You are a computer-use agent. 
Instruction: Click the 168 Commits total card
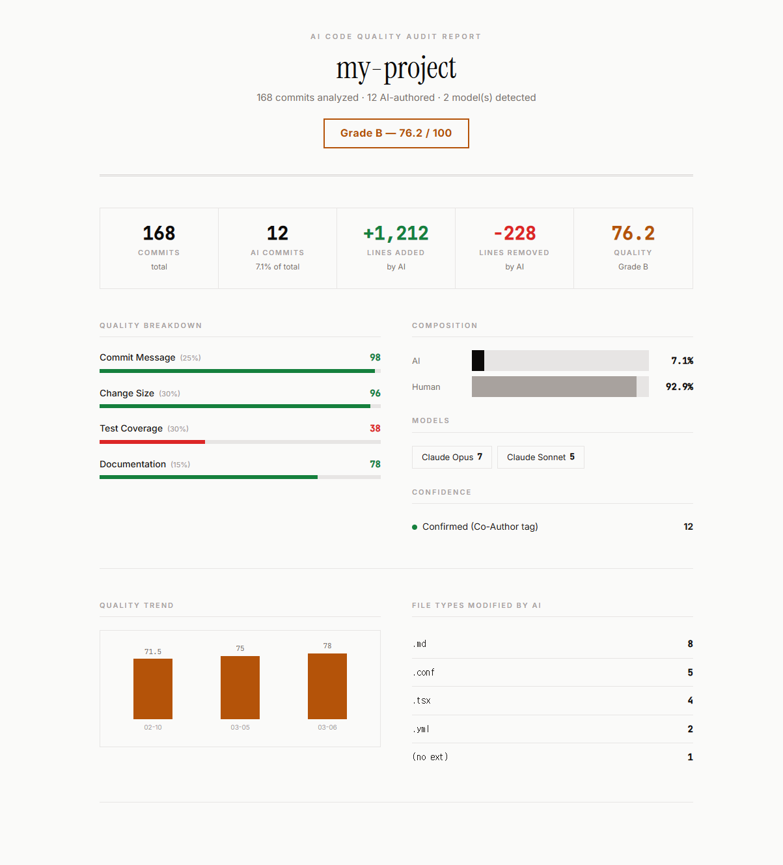tap(159, 248)
